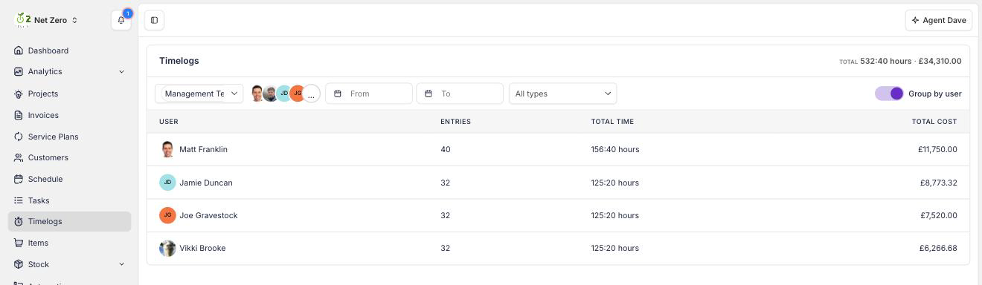The height and width of the screenshot is (285, 982).
Task: Click the Items cart icon
Action: [x=19, y=243]
